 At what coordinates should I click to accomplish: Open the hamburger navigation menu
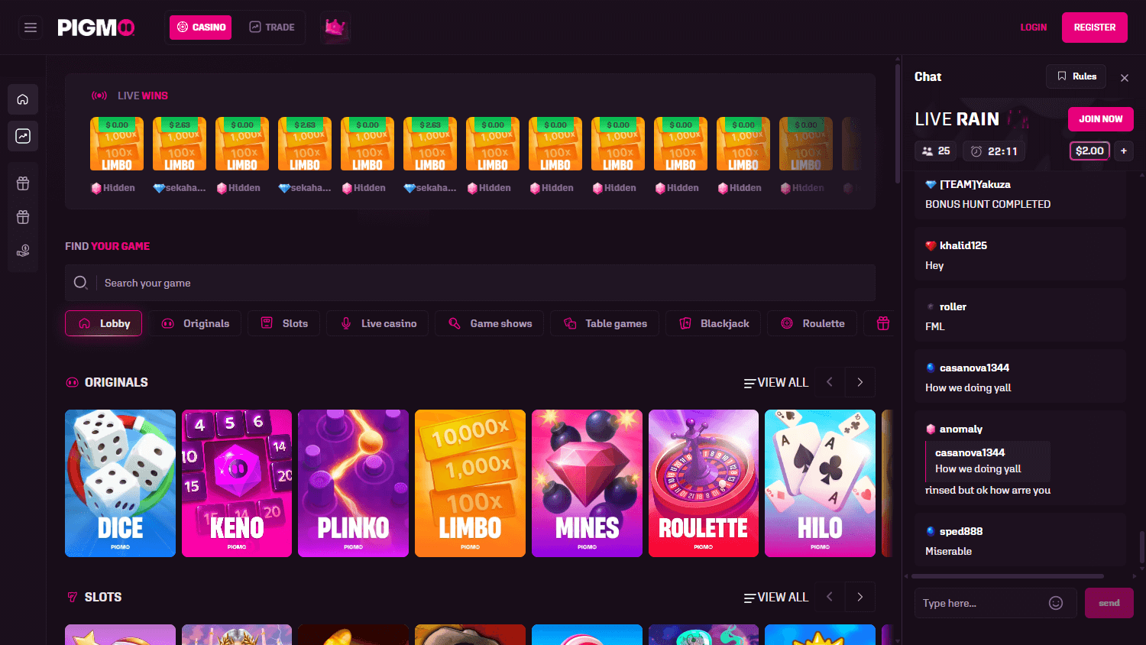(31, 27)
